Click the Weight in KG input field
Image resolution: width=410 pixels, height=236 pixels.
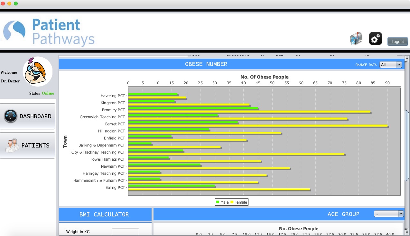click(125, 232)
